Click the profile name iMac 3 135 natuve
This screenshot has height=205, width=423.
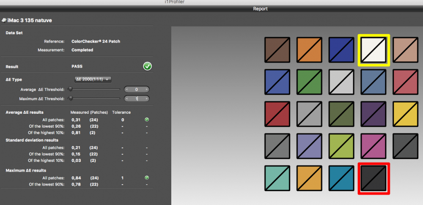[x=30, y=20]
